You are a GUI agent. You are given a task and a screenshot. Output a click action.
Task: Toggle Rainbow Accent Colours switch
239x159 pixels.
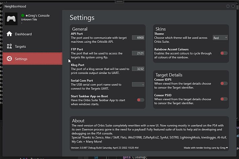(x=224, y=53)
